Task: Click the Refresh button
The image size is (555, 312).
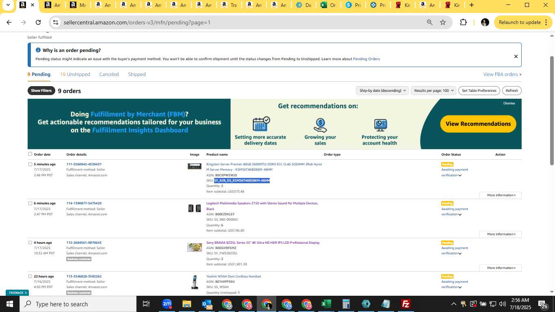Action: [x=512, y=91]
